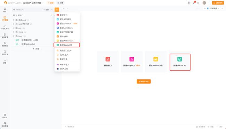Click the ellipsis icon next to plus tab

point(67,9)
